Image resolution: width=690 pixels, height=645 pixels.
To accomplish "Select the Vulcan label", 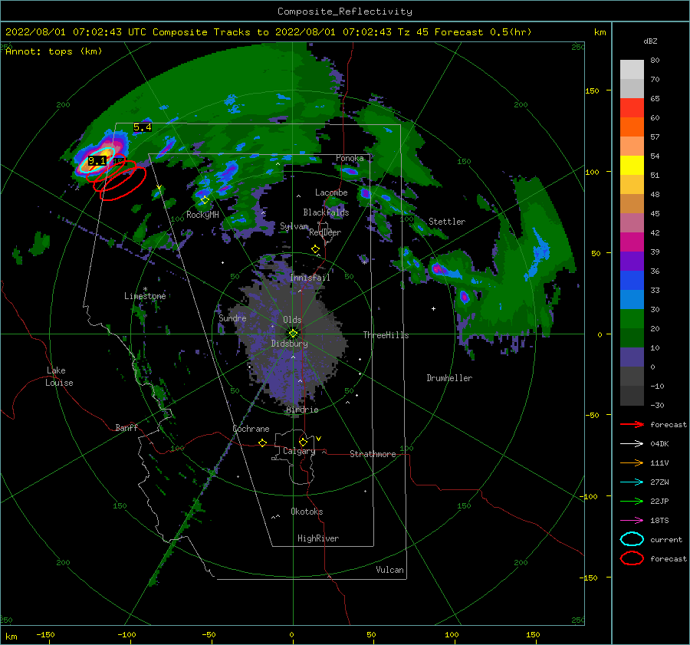I will (389, 570).
